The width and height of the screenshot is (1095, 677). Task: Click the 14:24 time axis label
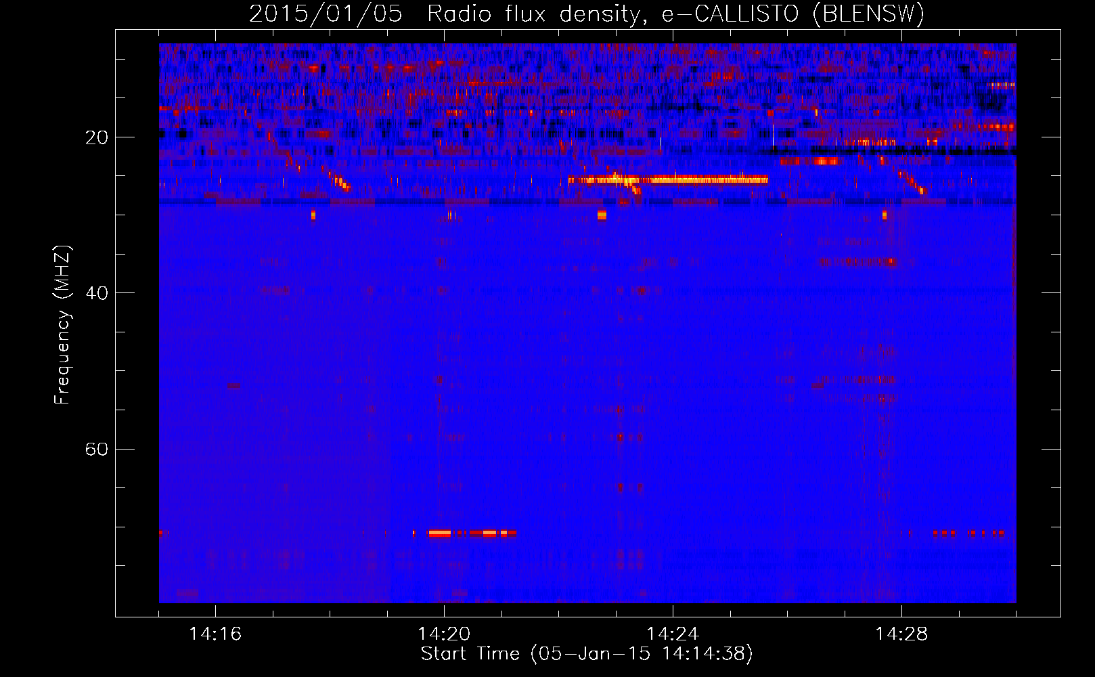pos(673,634)
